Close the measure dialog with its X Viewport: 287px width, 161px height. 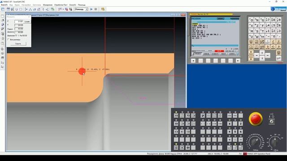pos(29,17)
